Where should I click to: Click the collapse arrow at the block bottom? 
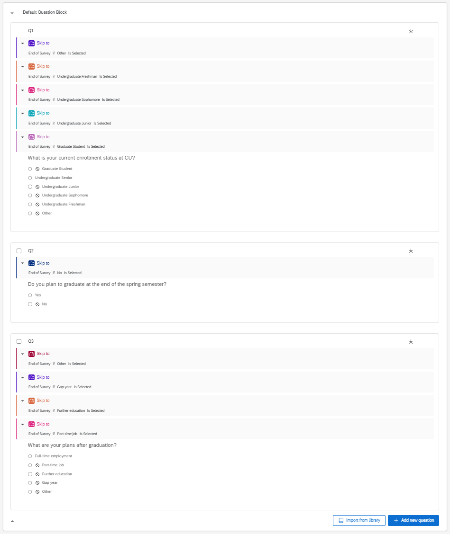[x=12, y=521]
